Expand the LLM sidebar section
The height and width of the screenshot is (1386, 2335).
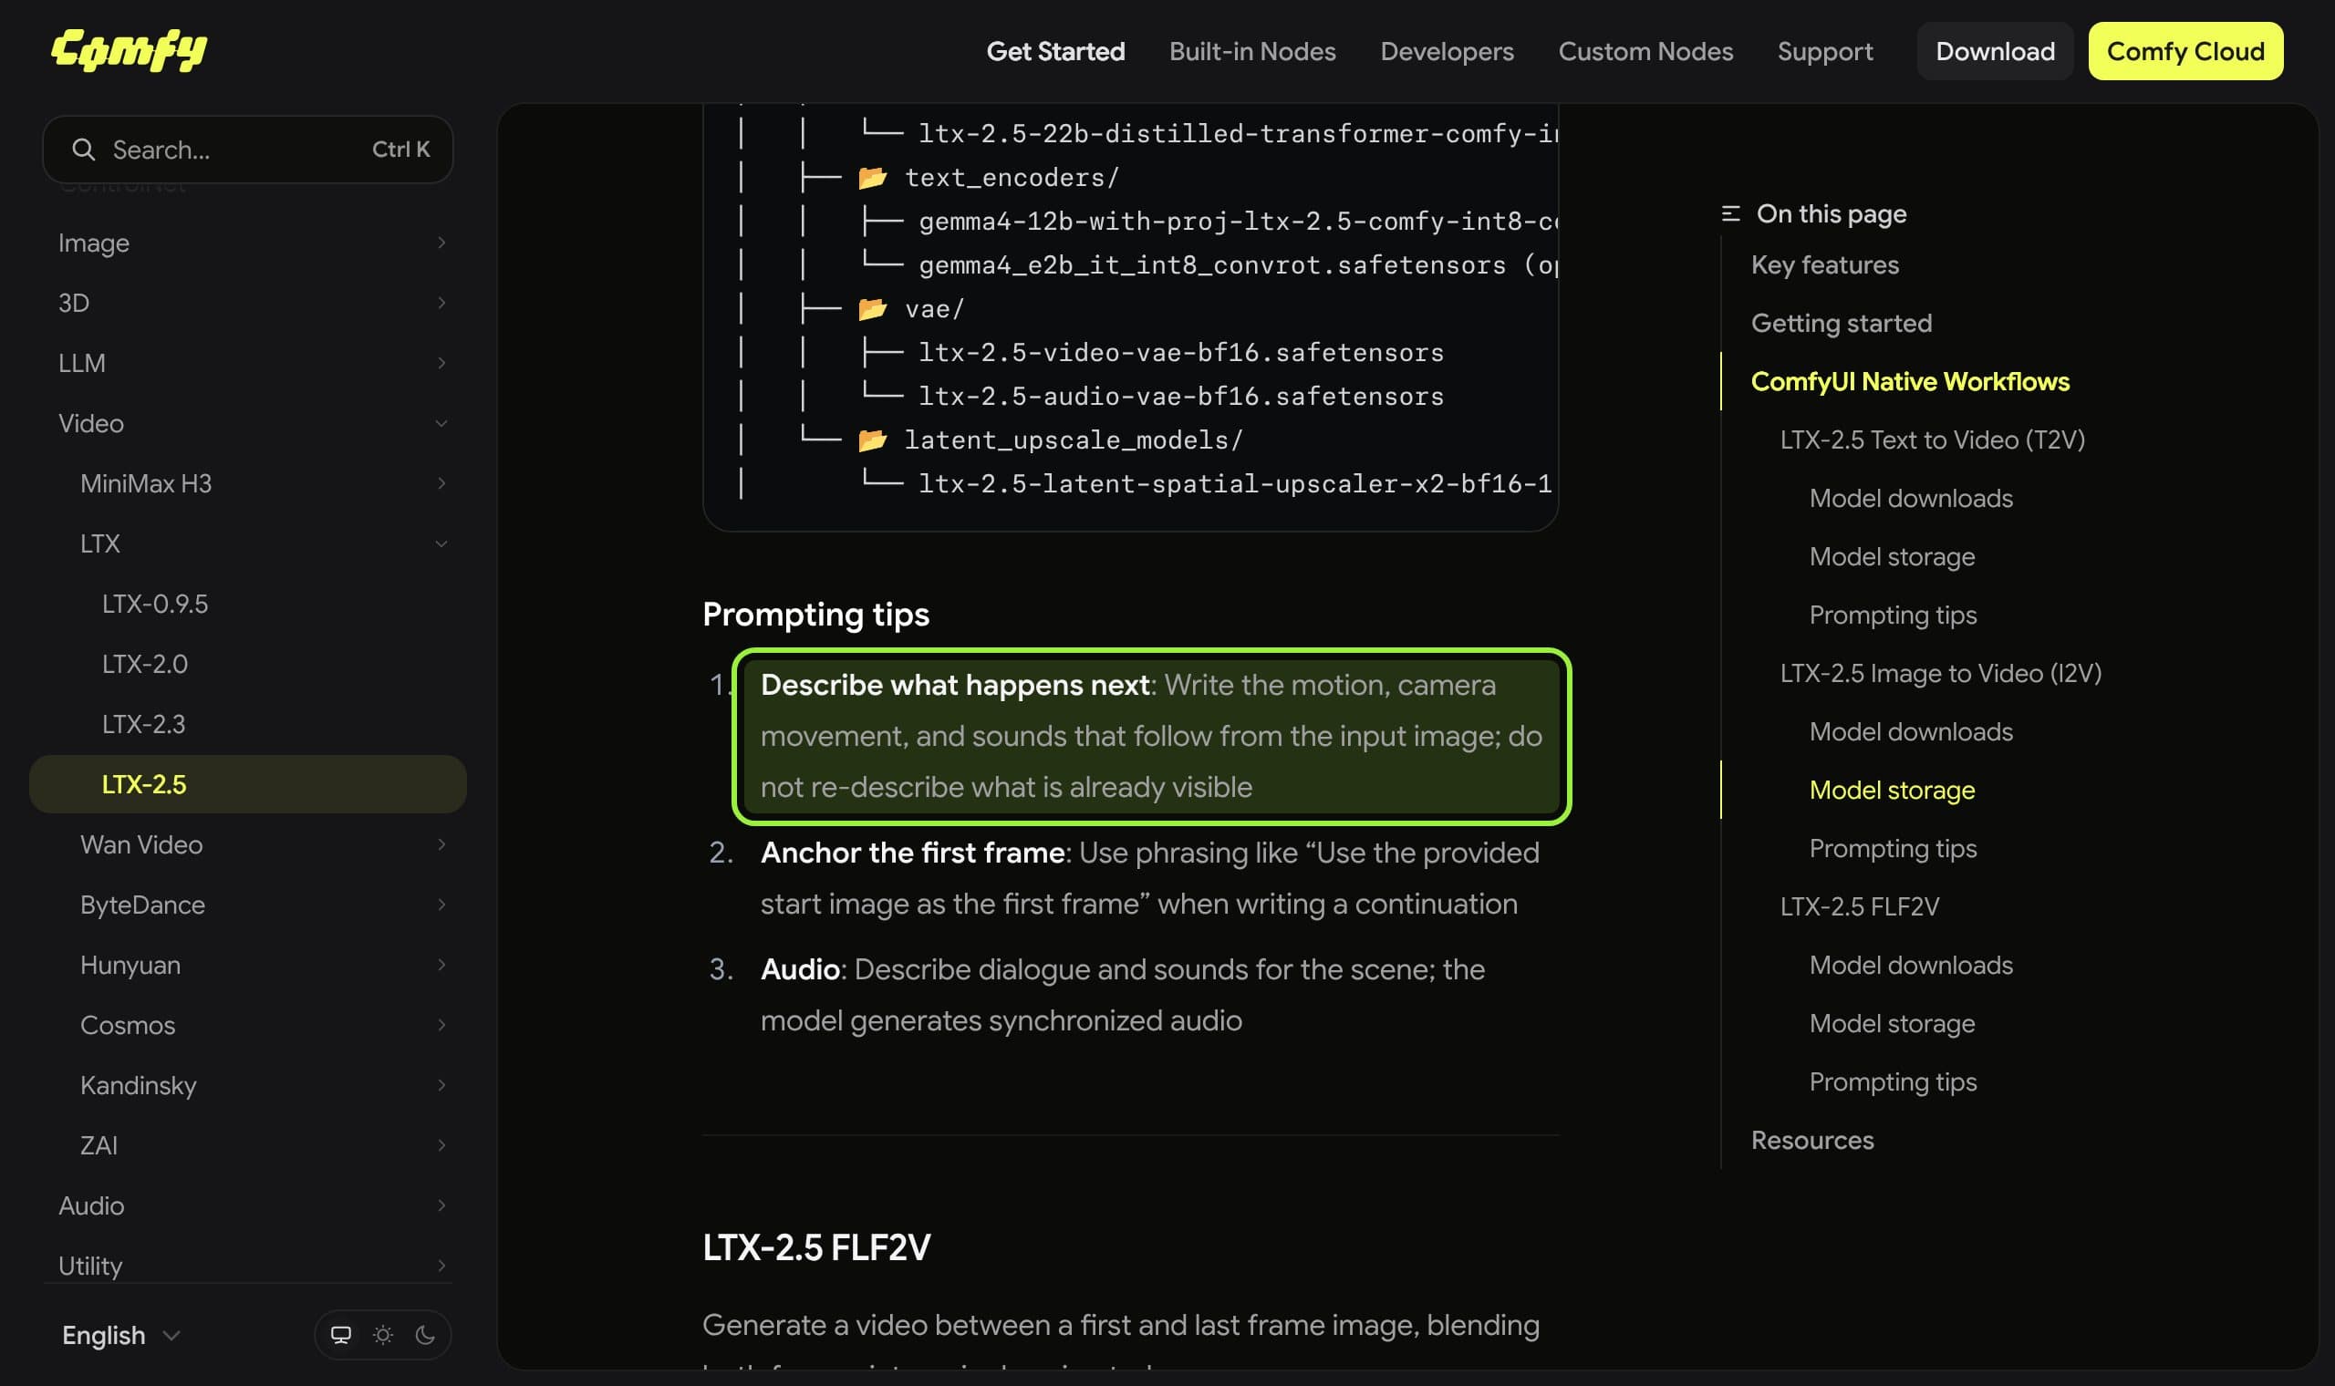tap(247, 363)
